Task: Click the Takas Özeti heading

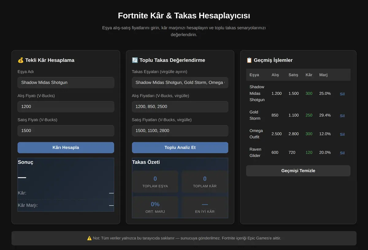Action: click(x=146, y=162)
